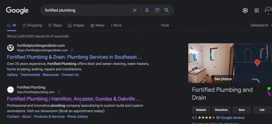
Task: Click the Fortified Plumbing and Drain heading
Action: pyautogui.click(x=222, y=94)
